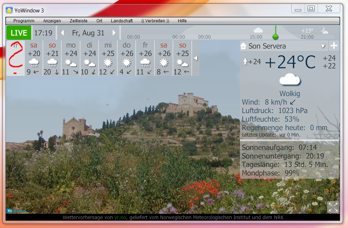Click the cloud icon above 15:00

click(x=258, y=30)
